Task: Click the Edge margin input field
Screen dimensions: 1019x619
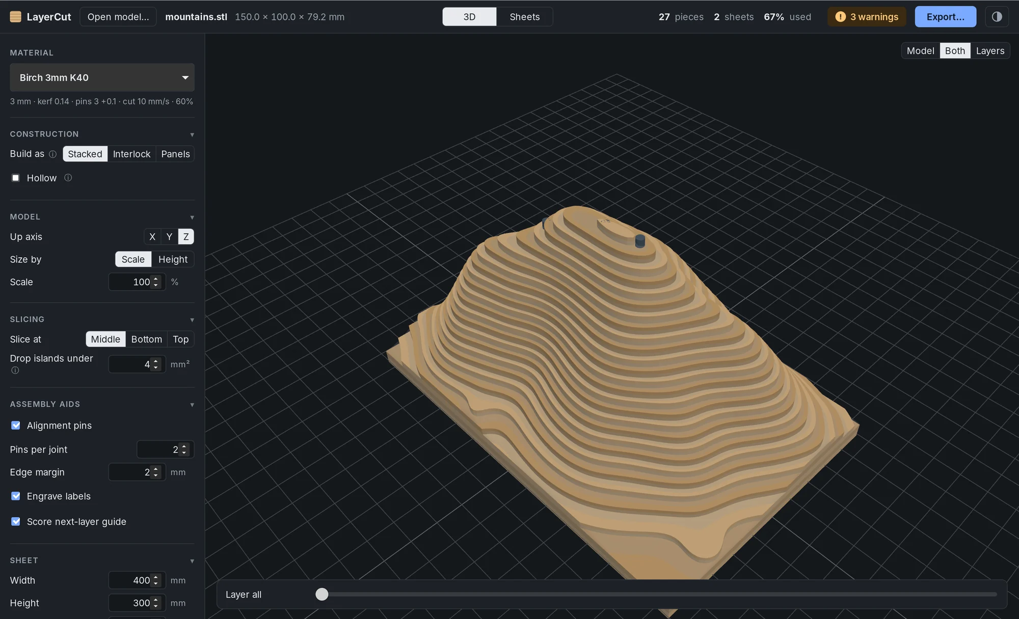Action: coord(137,472)
